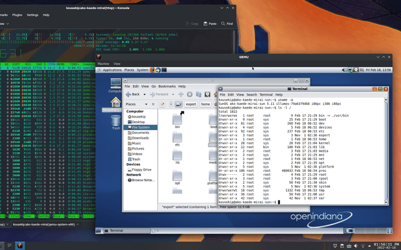401x250 pixels.
Task: Click Konsole Copy toolbar button
Action: click(192, 24)
